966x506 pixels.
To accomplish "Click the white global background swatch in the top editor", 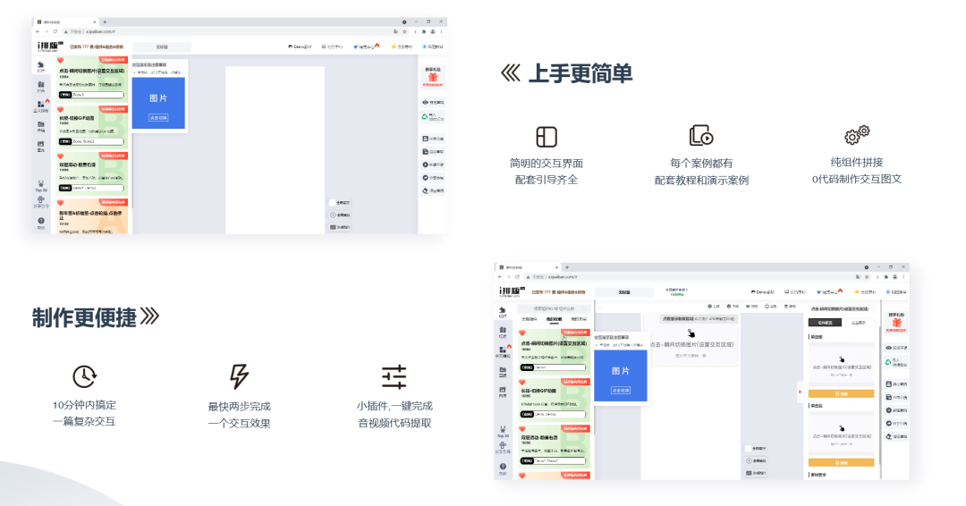I will pos(332,202).
